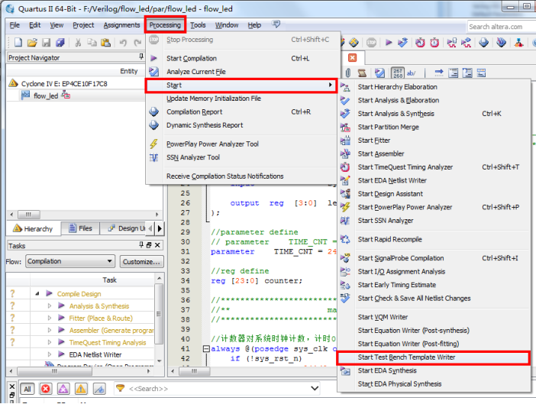The height and width of the screenshot is (404, 536).
Task: Switch to the Files tab
Action: tap(80, 228)
